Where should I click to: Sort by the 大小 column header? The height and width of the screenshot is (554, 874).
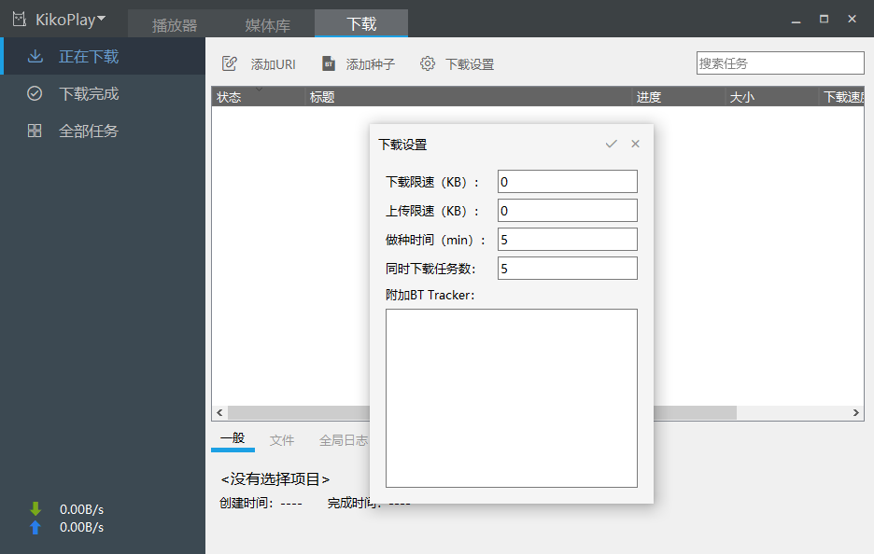[x=771, y=97]
